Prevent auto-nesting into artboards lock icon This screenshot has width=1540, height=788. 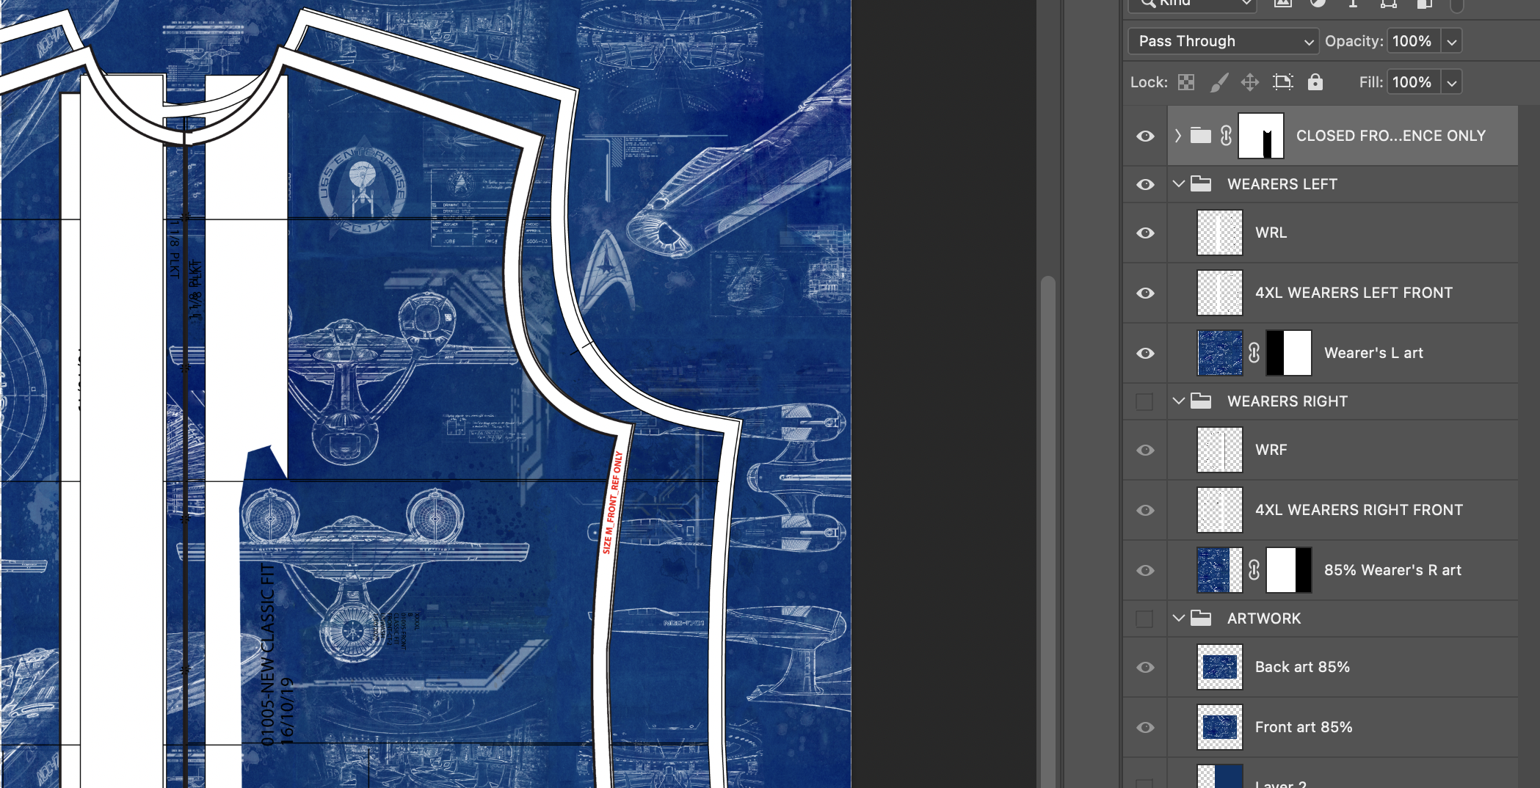pos(1283,82)
